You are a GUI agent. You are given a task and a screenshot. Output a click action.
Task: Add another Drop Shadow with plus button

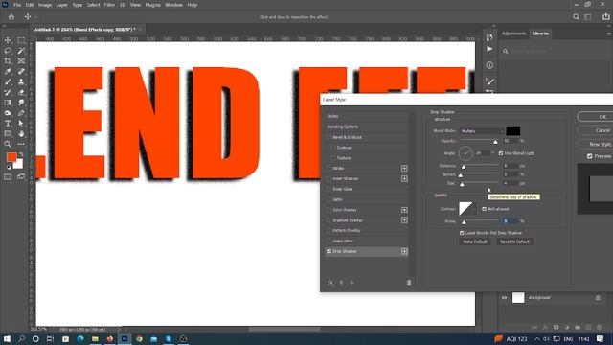(404, 251)
